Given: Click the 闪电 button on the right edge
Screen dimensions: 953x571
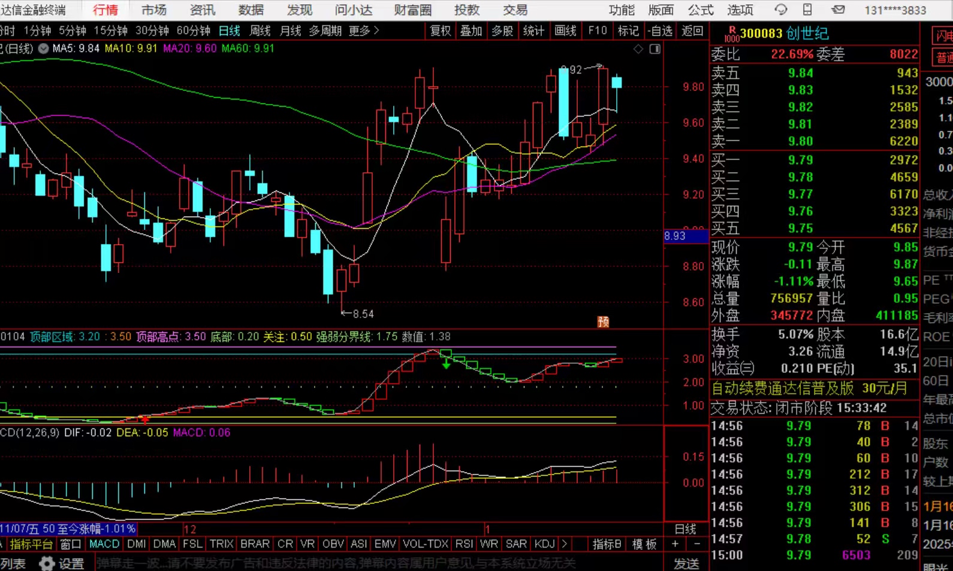Looking at the screenshot, I should click(x=943, y=36).
